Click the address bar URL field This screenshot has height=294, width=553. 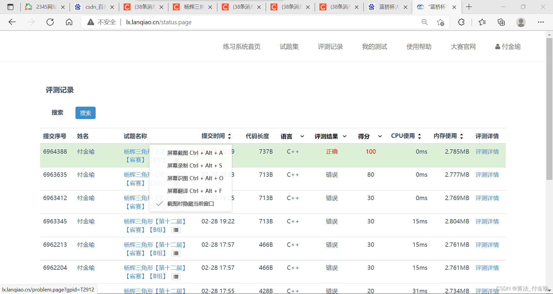(159, 22)
